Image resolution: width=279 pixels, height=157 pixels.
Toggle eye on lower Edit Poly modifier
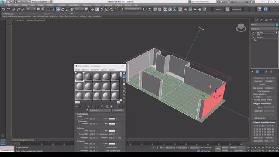point(252,38)
